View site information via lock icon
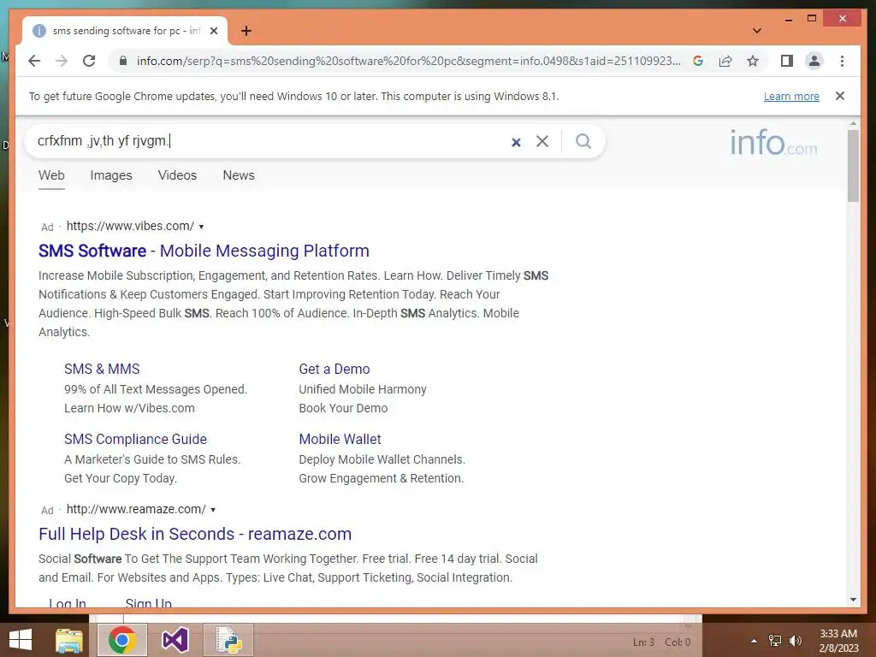876x657 pixels. (123, 61)
